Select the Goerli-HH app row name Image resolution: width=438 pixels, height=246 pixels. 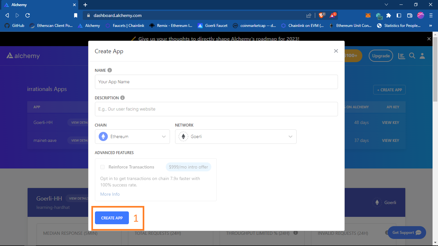pos(43,122)
